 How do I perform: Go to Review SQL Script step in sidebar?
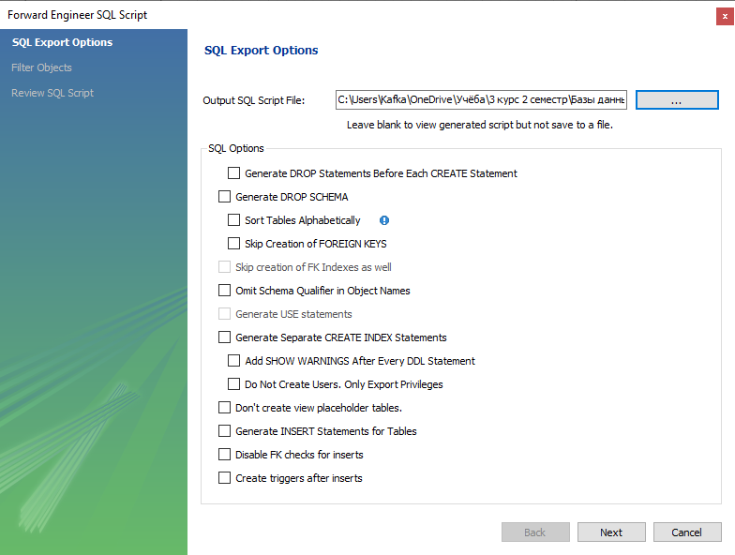pos(52,93)
